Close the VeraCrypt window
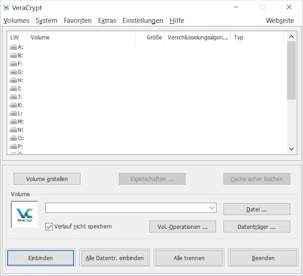Image resolution: width=303 pixels, height=276 pixels. 289,7
